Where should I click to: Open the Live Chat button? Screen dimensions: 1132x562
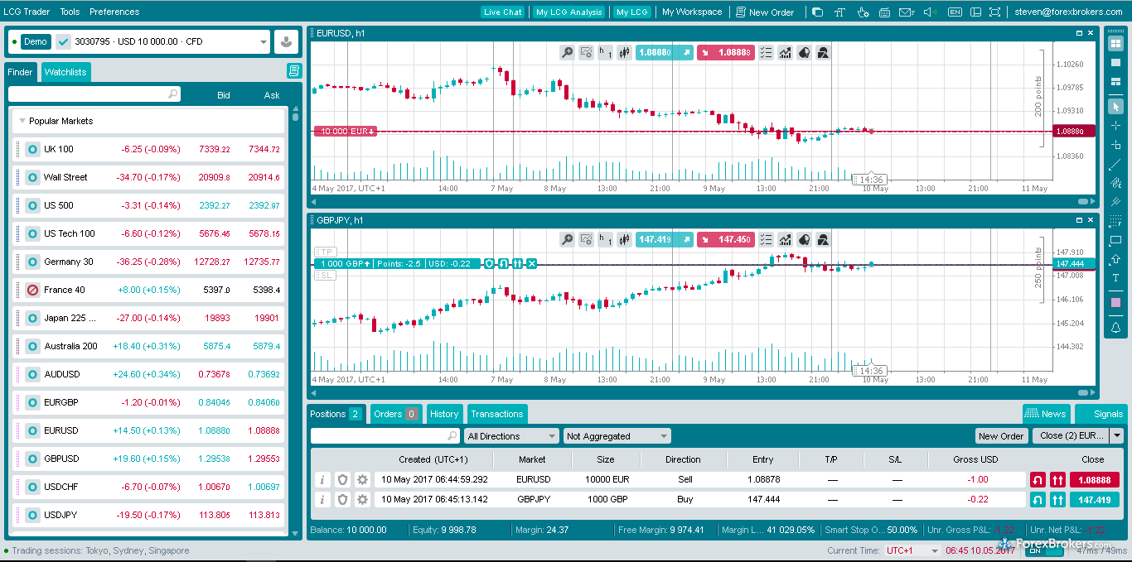click(x=503, y=12)
